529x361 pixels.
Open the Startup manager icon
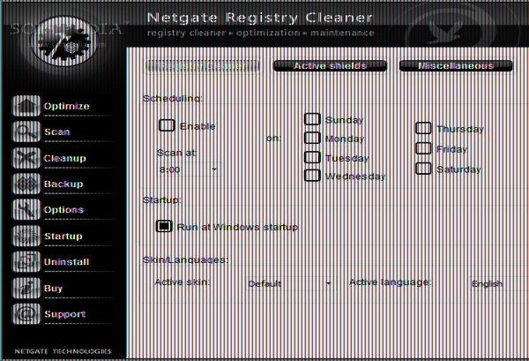[26, 236]
